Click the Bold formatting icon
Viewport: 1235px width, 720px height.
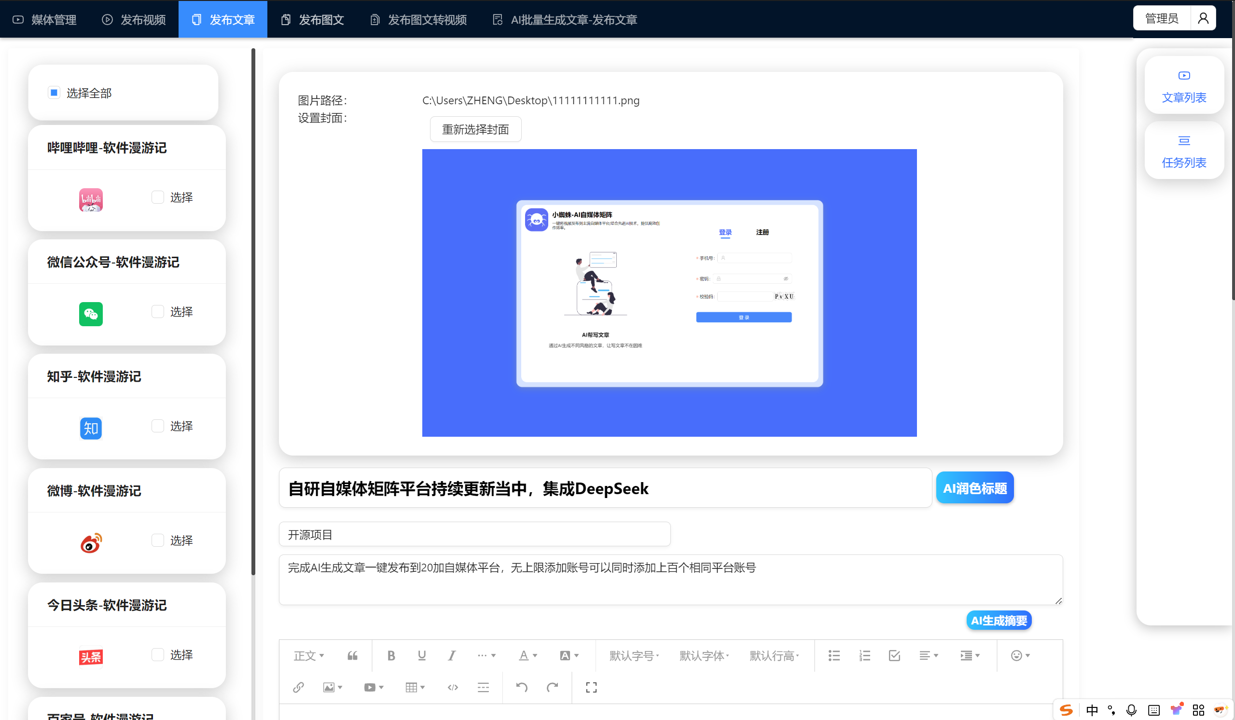click(391, 655)
